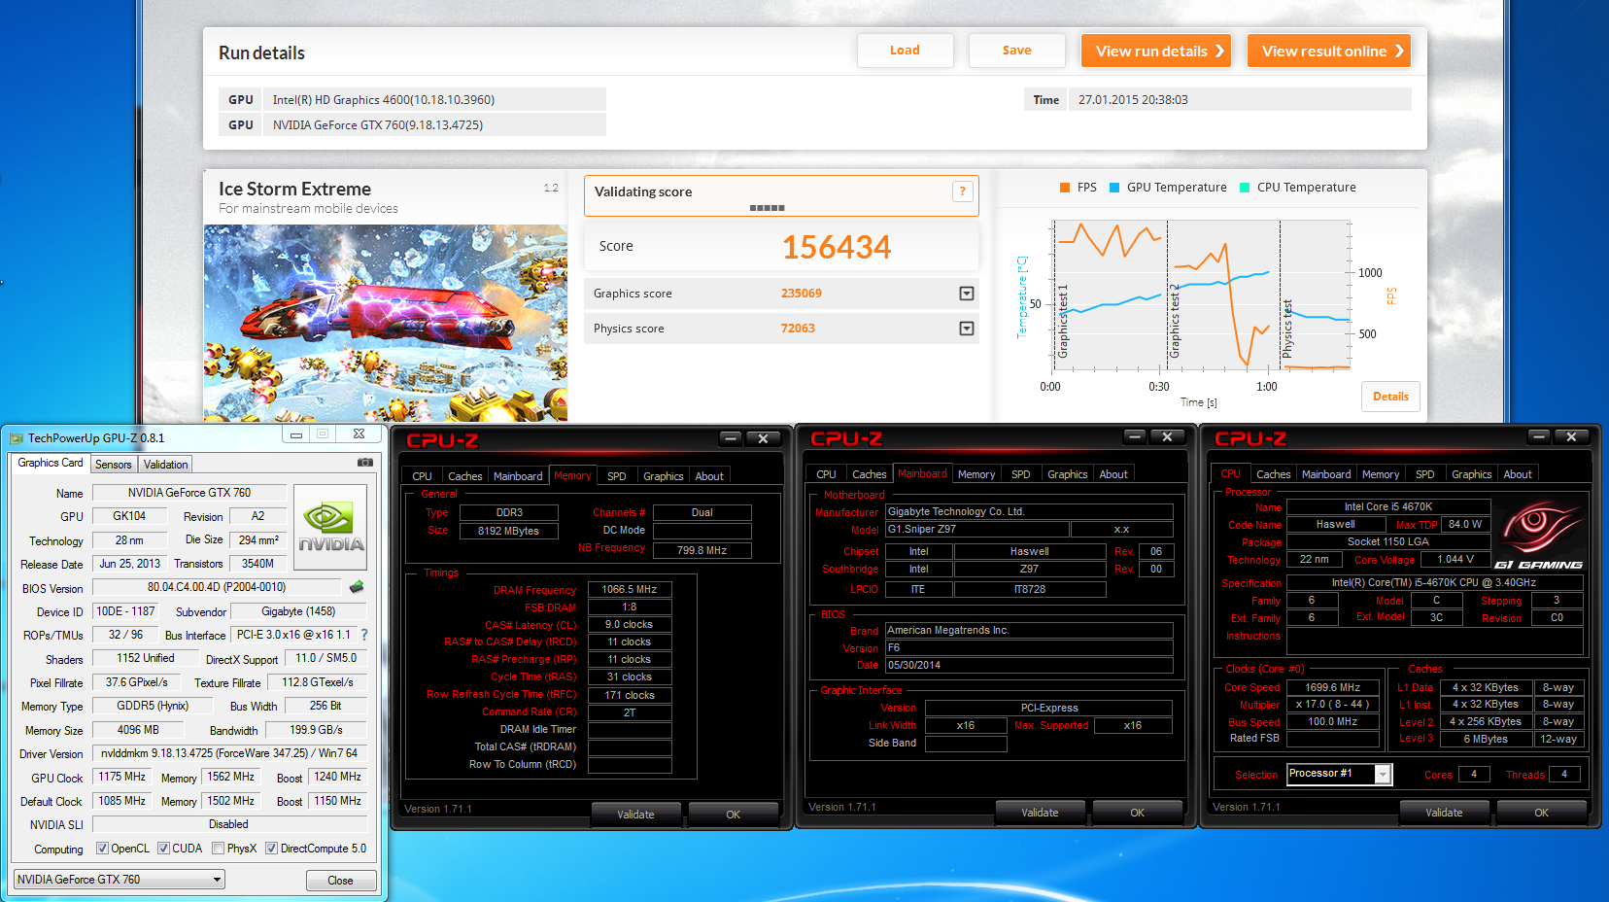Click the orange FPS legend marker
Screen dimensions: 1609x902
coord(1065,188)
